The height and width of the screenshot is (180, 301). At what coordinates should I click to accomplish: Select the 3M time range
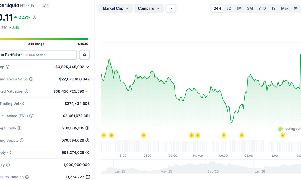[x=250, y=8]
